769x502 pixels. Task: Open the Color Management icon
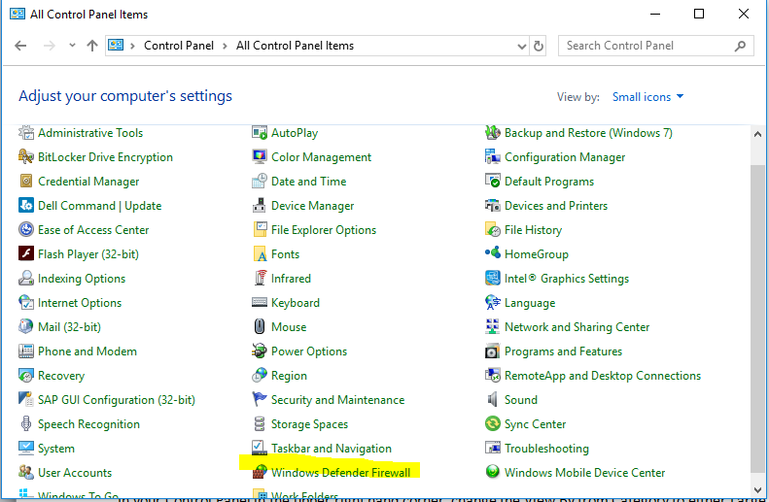coord(260,157)
